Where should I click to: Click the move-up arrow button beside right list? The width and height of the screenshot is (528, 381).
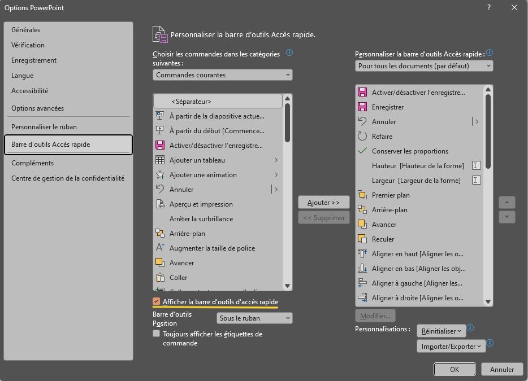point(507,203)
